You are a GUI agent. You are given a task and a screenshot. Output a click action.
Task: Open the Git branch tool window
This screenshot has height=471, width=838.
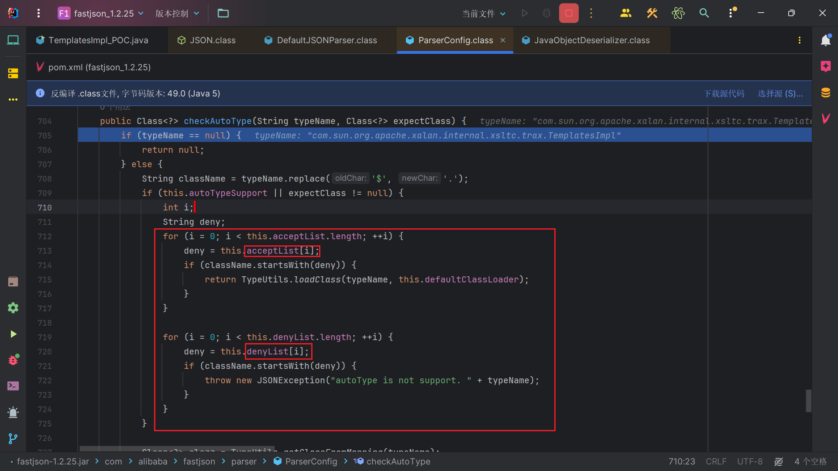pos(13,438)
